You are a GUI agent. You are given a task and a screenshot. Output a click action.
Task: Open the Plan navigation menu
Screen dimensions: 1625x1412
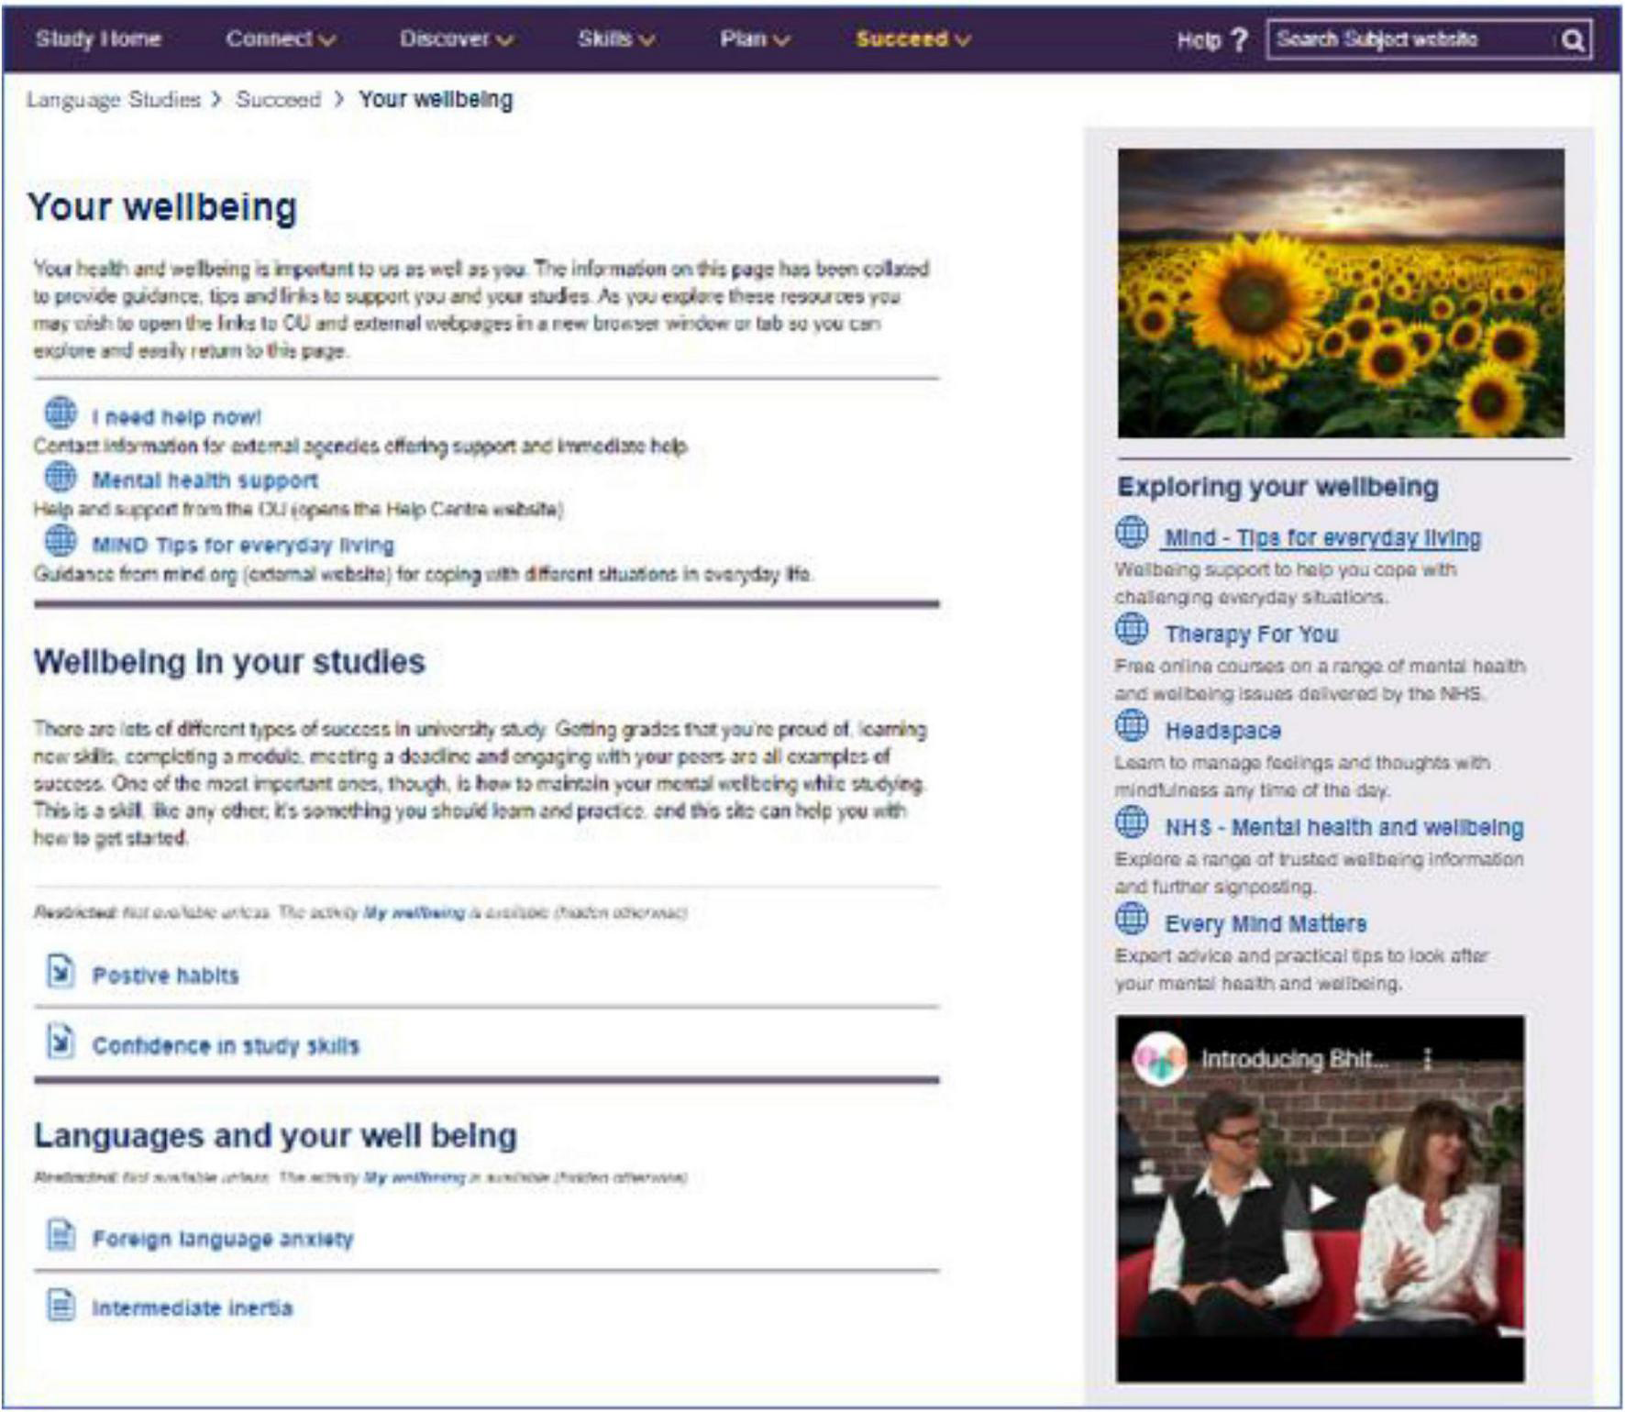coord(754,39)
